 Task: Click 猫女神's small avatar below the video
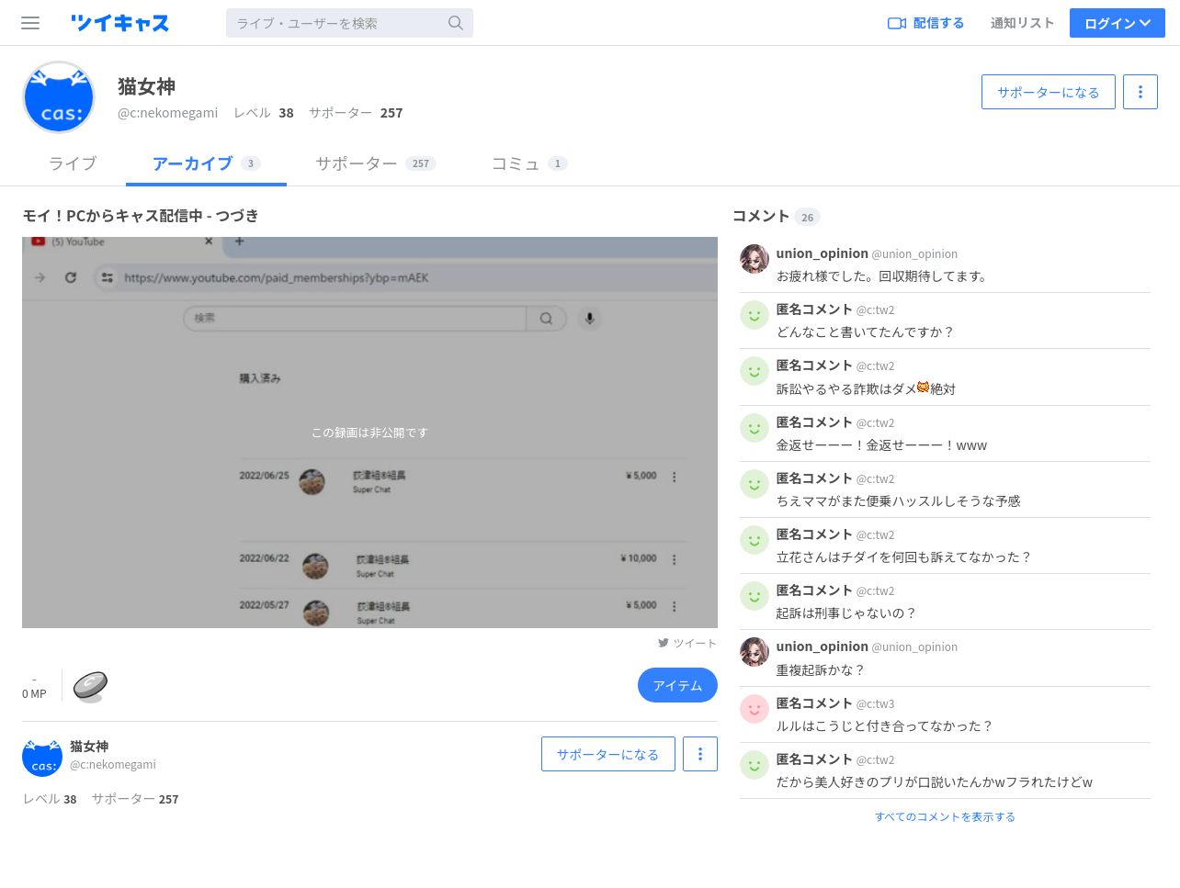(42, 758)
